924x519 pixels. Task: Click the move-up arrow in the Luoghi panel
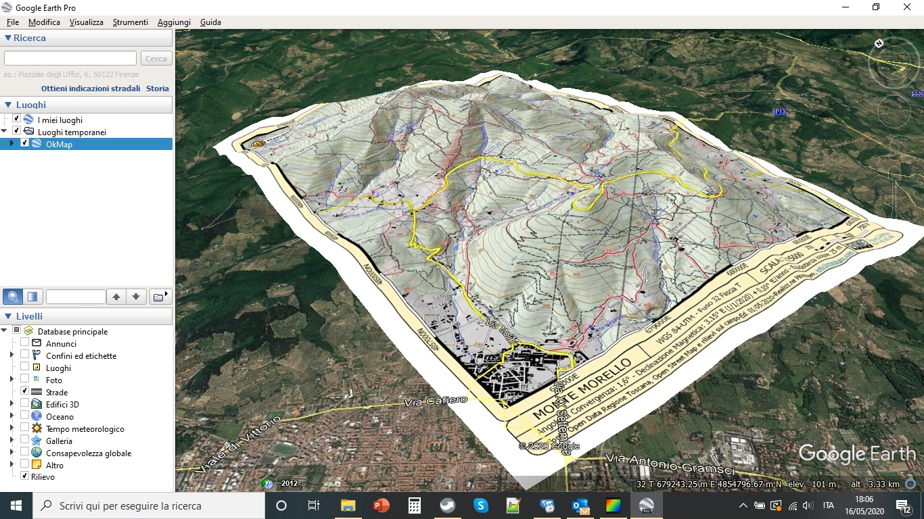(116, 296)
